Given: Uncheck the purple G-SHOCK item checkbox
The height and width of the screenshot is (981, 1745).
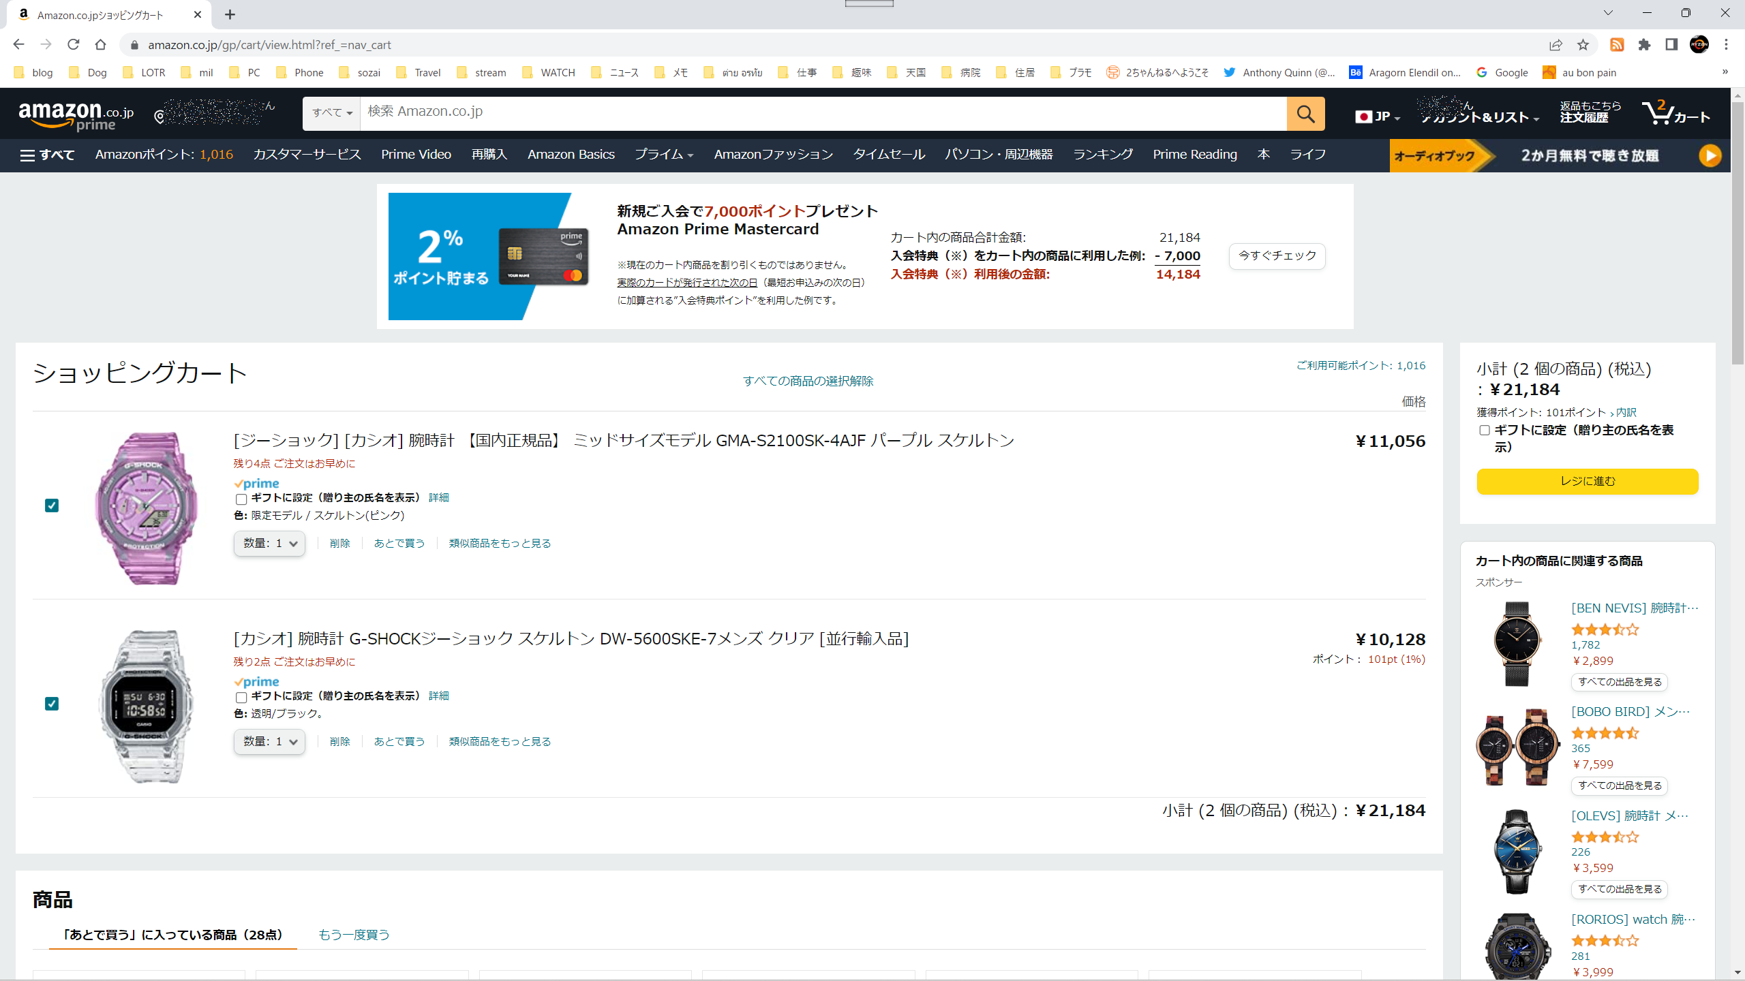Looking at the screenshot, I should (52, 505).
